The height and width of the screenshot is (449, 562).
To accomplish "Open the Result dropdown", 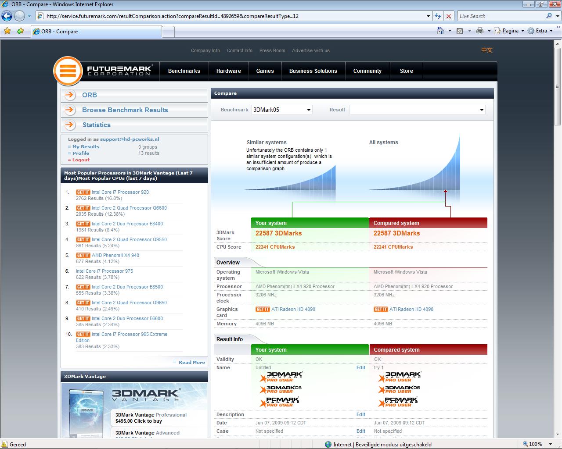I will click(x=417, y=110).
